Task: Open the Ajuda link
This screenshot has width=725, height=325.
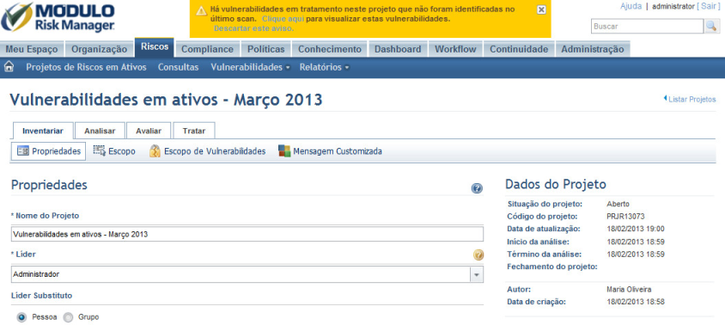Action: coord(631,6)
